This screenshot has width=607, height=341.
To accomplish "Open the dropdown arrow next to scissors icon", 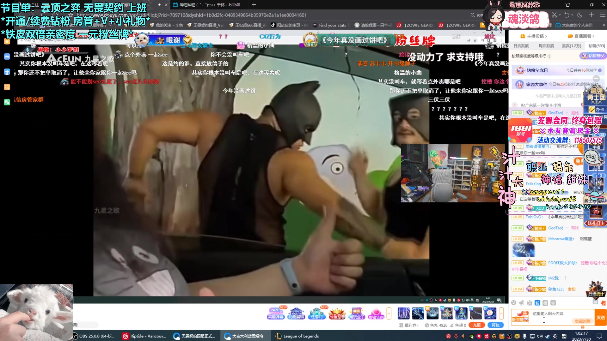I will point(560,15).
